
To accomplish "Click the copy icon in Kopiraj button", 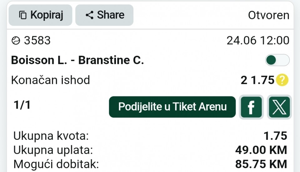I will pos(23,15).
